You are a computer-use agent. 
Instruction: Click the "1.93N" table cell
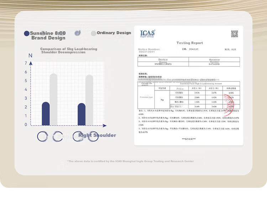[214, 97]
